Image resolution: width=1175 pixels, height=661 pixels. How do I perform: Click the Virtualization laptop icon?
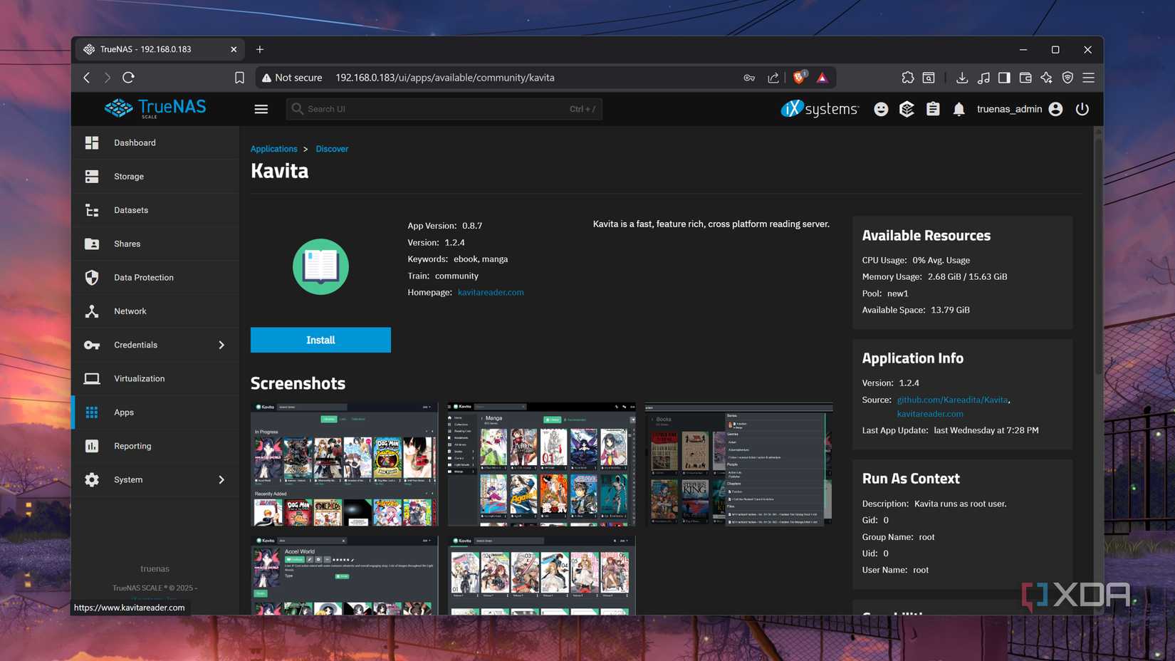[92, 378]
